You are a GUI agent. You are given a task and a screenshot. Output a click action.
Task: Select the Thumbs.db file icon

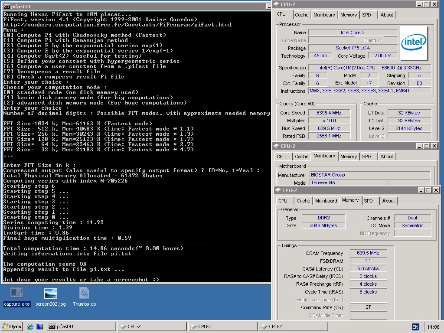pyautogui.click(x=85, y=297)
